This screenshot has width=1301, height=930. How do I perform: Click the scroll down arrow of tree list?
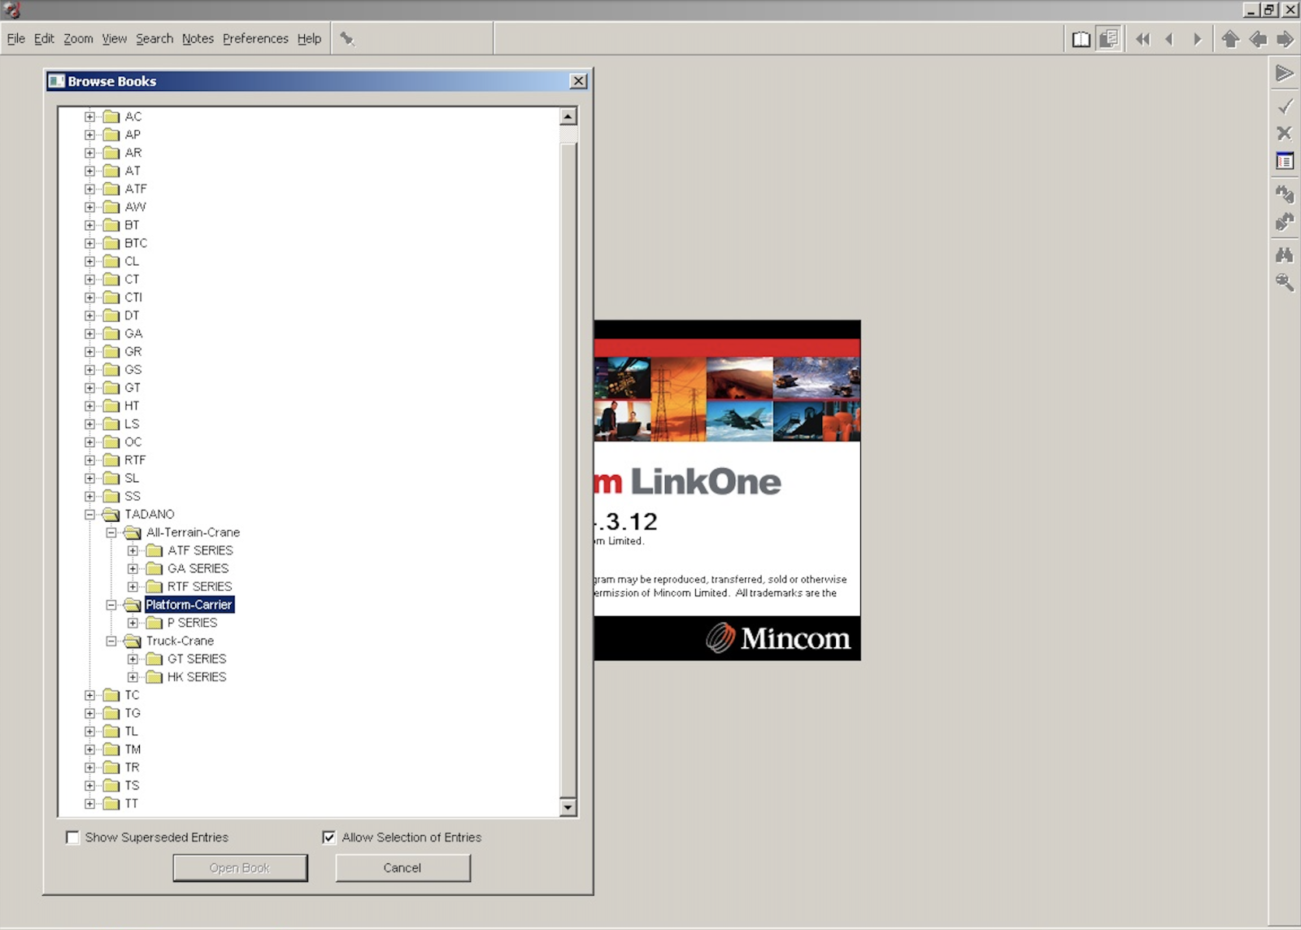click(568, 807)
